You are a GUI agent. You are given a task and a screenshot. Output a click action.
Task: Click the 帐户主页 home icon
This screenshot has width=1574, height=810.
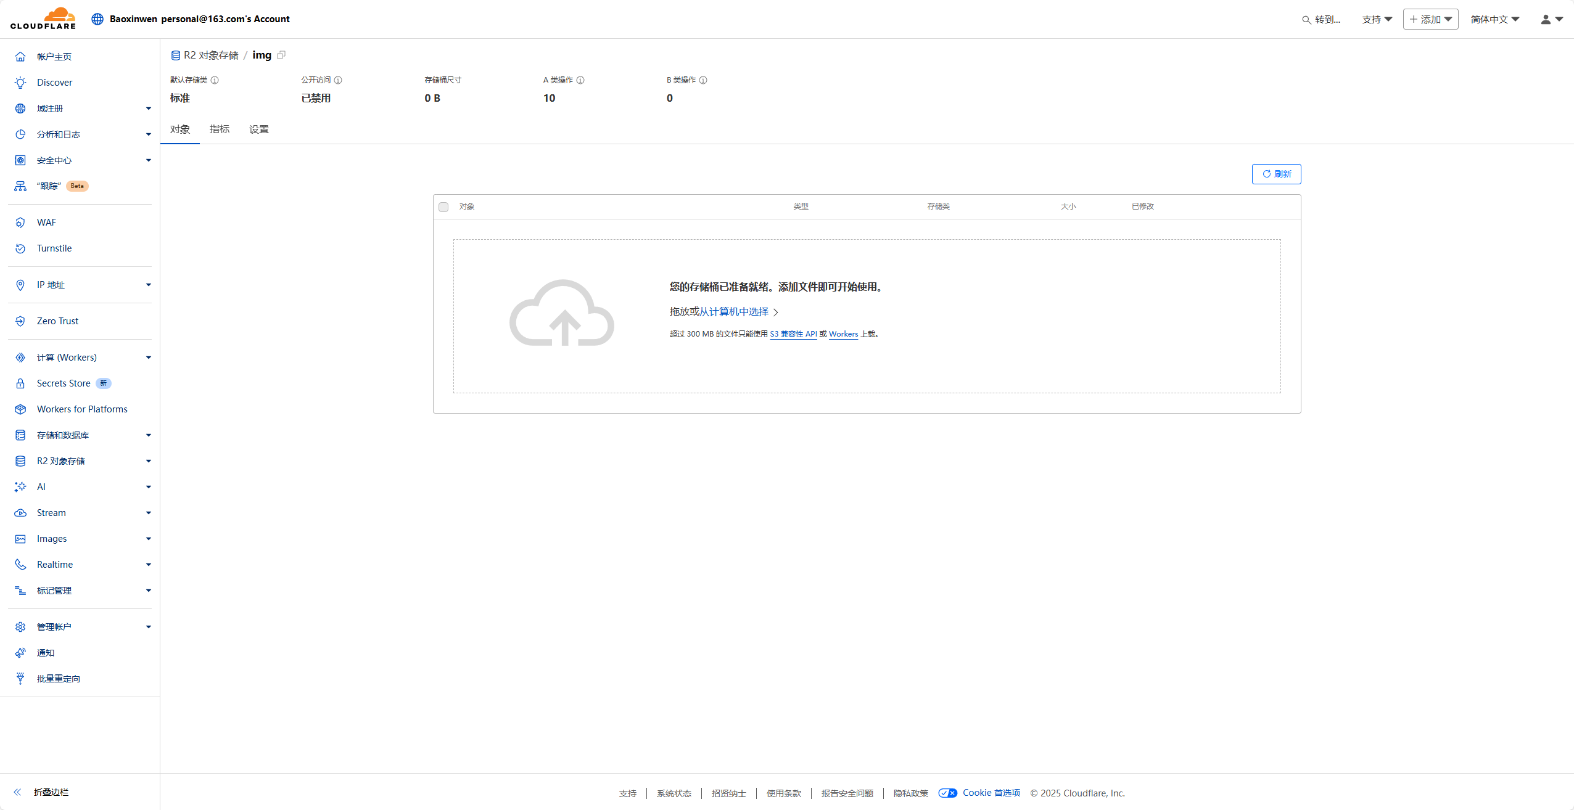20,57
